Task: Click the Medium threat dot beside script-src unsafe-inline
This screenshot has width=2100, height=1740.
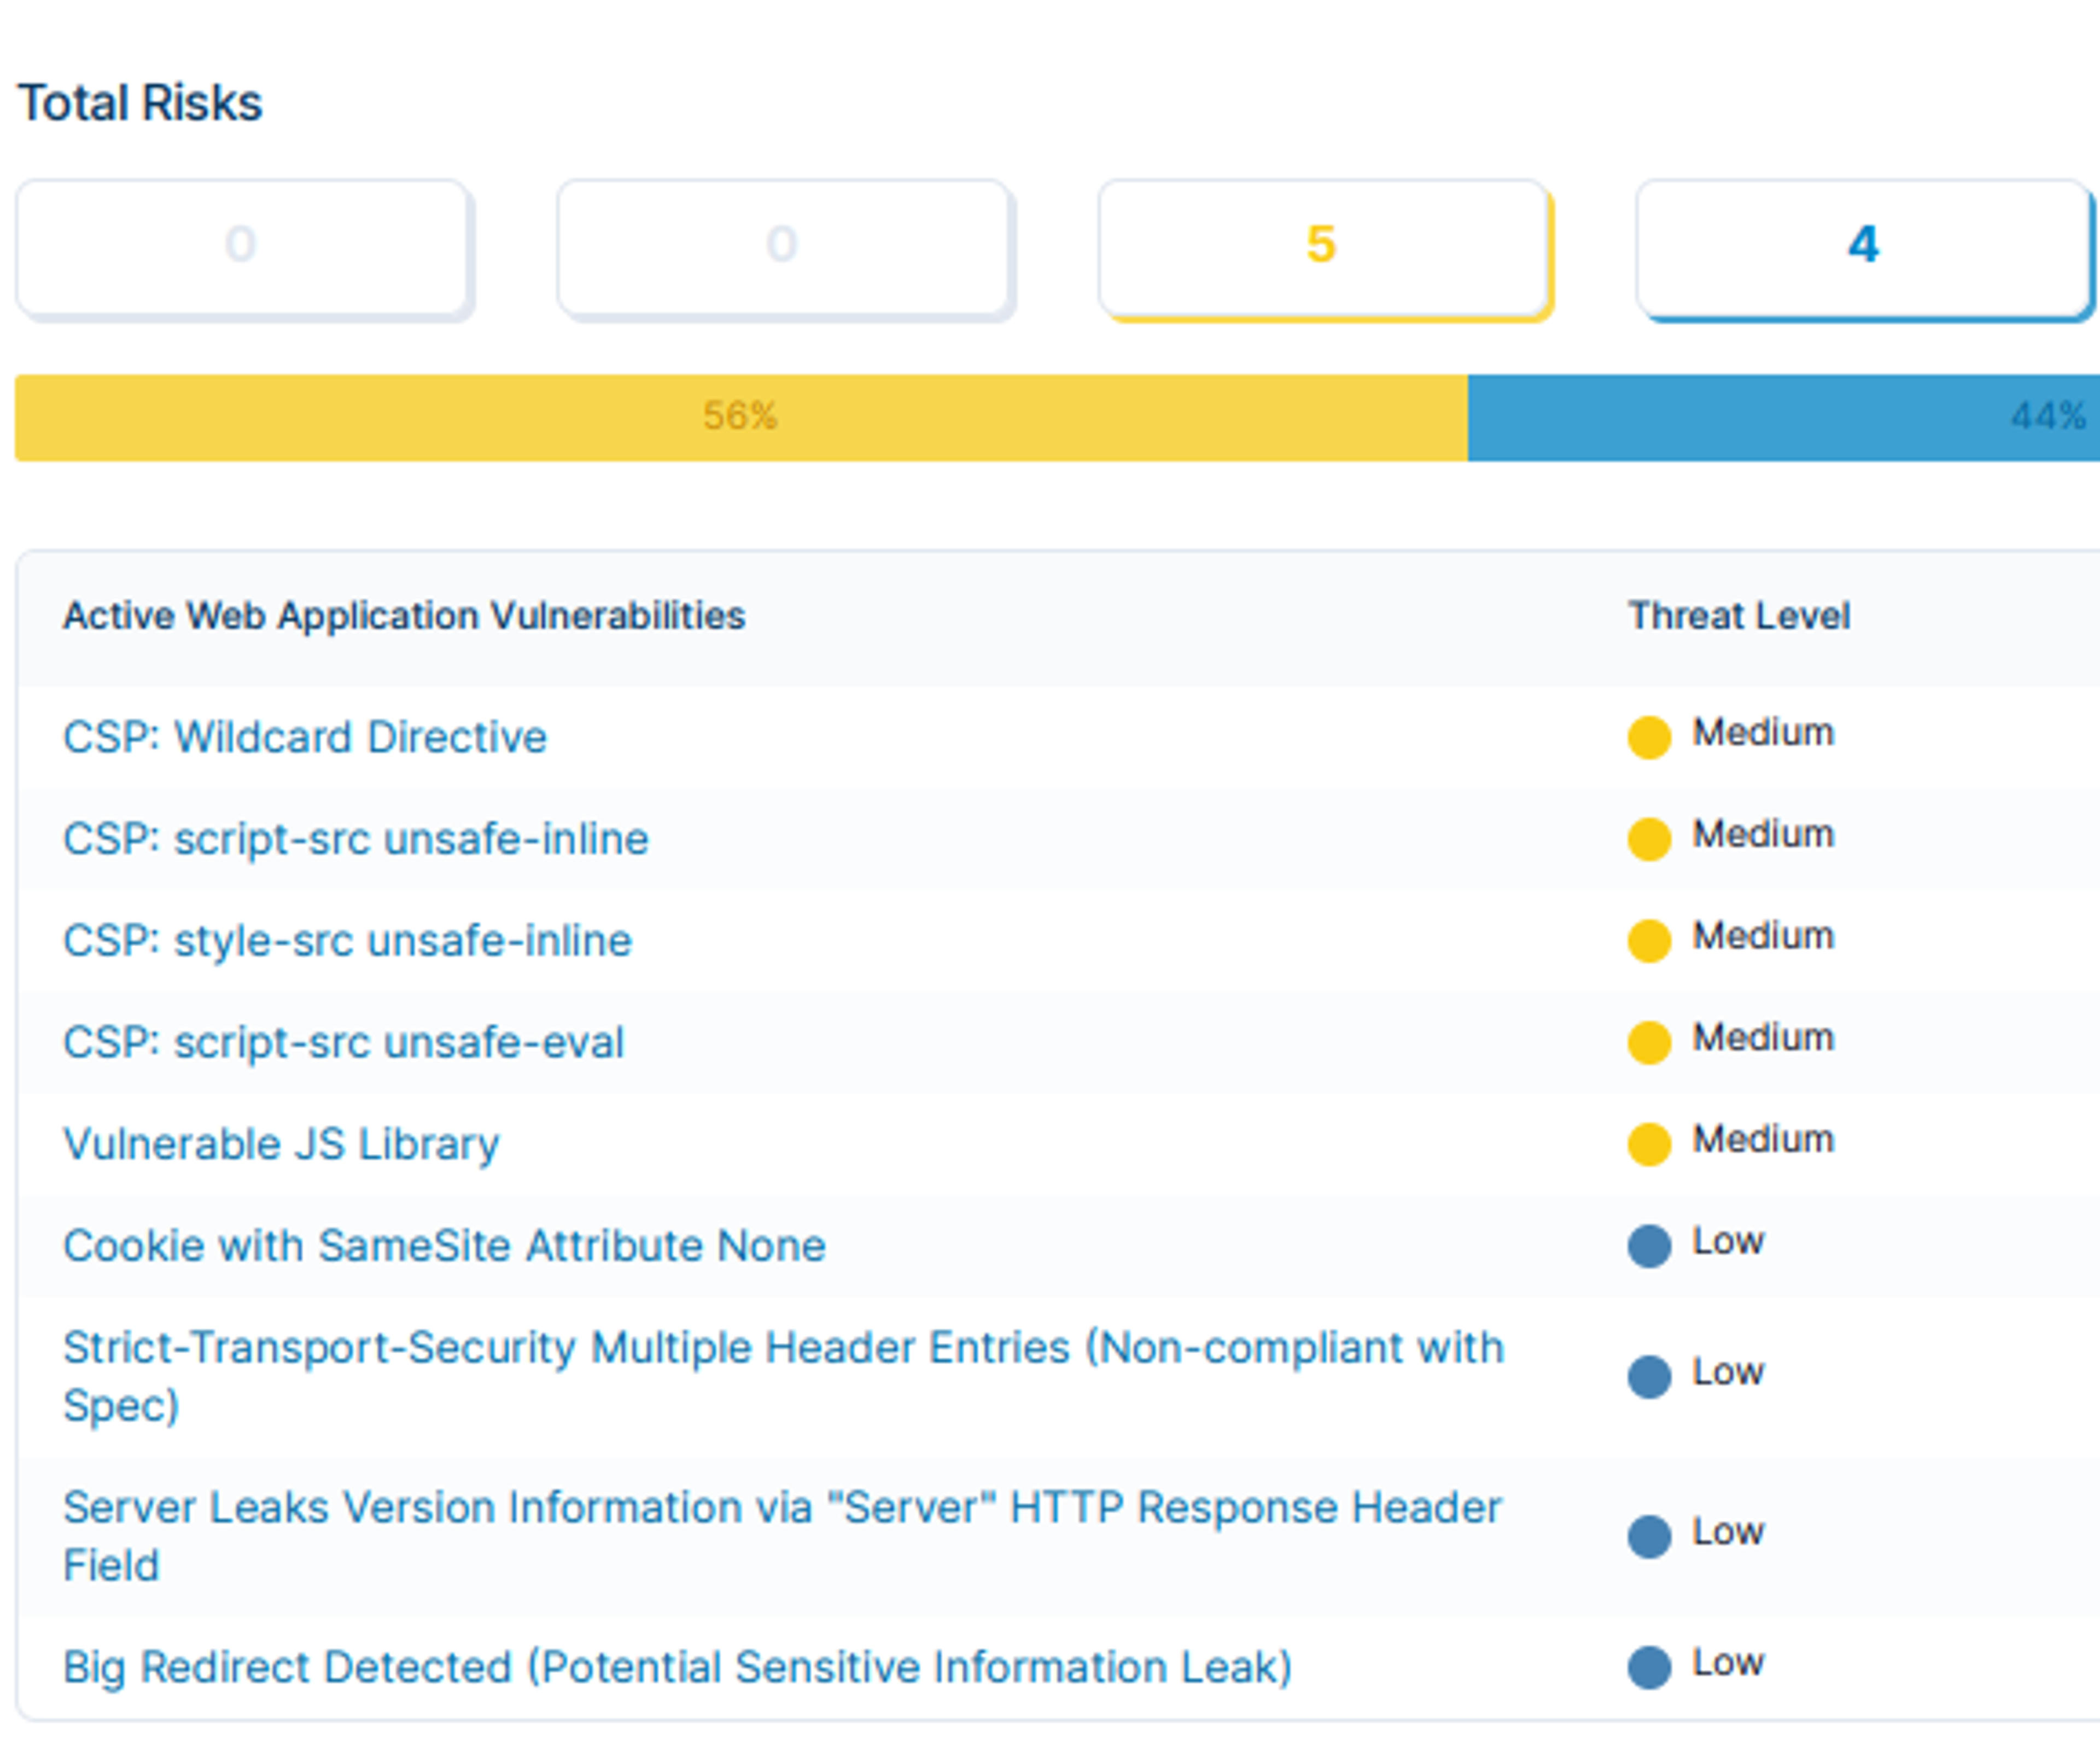Action: pos(1649,839)
